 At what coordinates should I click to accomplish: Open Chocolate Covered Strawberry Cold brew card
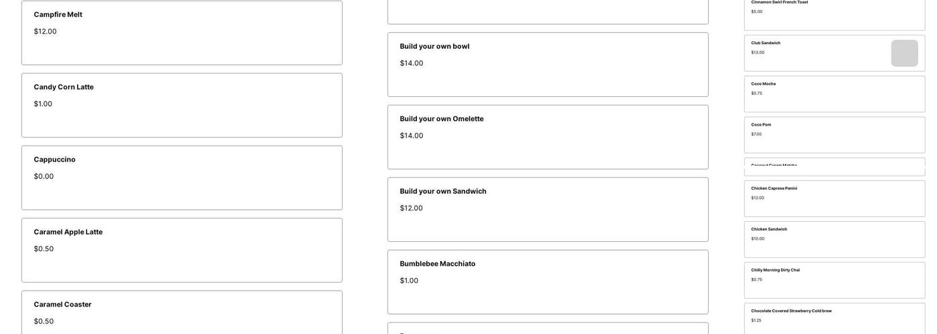pos(834,319)
